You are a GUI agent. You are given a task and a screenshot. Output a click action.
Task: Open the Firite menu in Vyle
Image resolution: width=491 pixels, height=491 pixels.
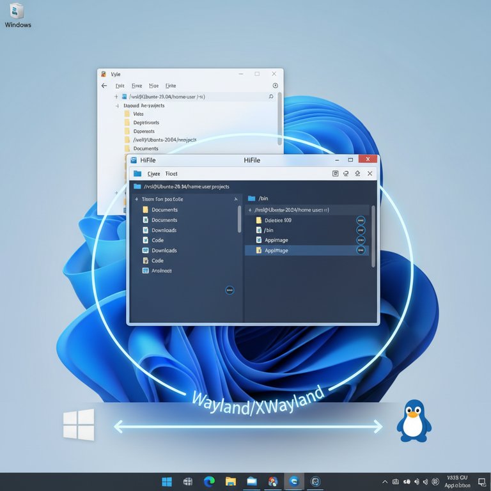[x=171, y=86]
